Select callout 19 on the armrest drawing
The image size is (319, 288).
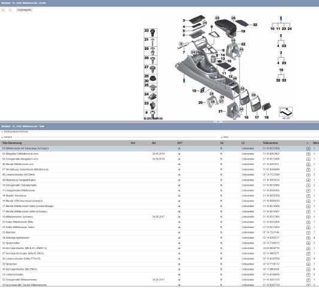243,31
